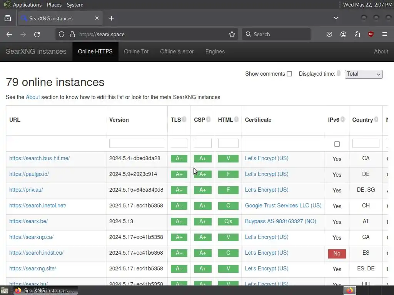List all tabs dropdown arrow
The width and height of the screenshot is (394, 295).
[336, 18]
